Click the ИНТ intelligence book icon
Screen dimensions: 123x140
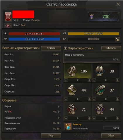click(x=100, y=71)
